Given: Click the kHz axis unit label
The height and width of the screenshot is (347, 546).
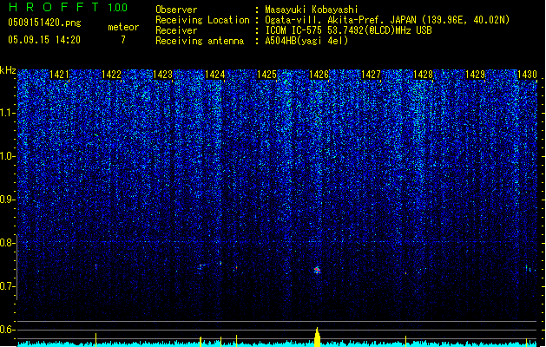Looking at the screenshot, I should click(8, 70).
